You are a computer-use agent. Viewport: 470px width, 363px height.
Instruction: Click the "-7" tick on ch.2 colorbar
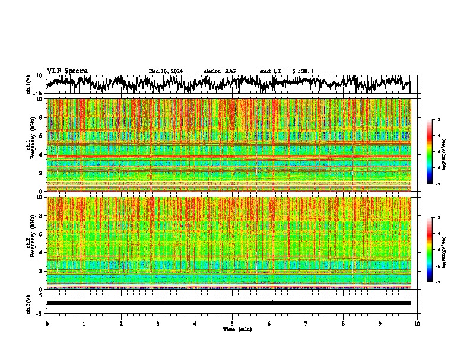pos(438,282)
